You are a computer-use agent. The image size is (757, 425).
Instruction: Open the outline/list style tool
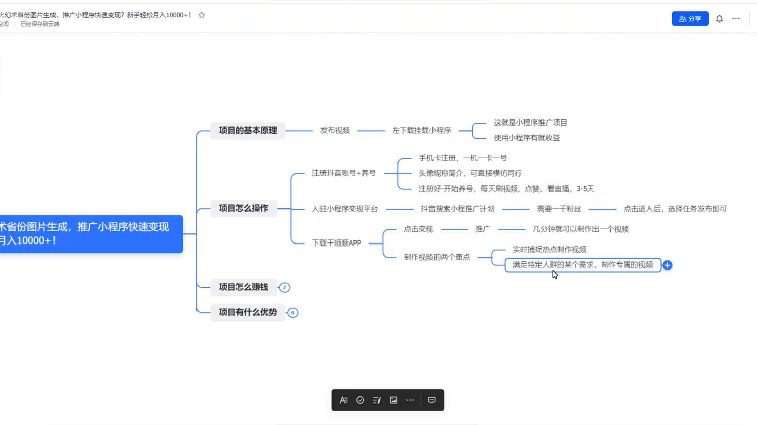click(x=376, y=400)
